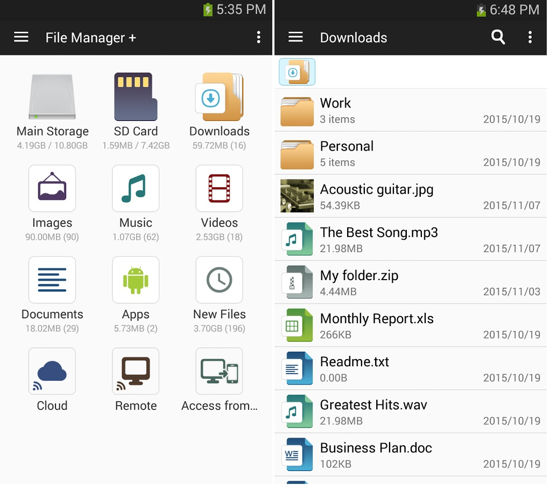Tap the 2.53GB (18) videos size text

(x=219, y=237)
